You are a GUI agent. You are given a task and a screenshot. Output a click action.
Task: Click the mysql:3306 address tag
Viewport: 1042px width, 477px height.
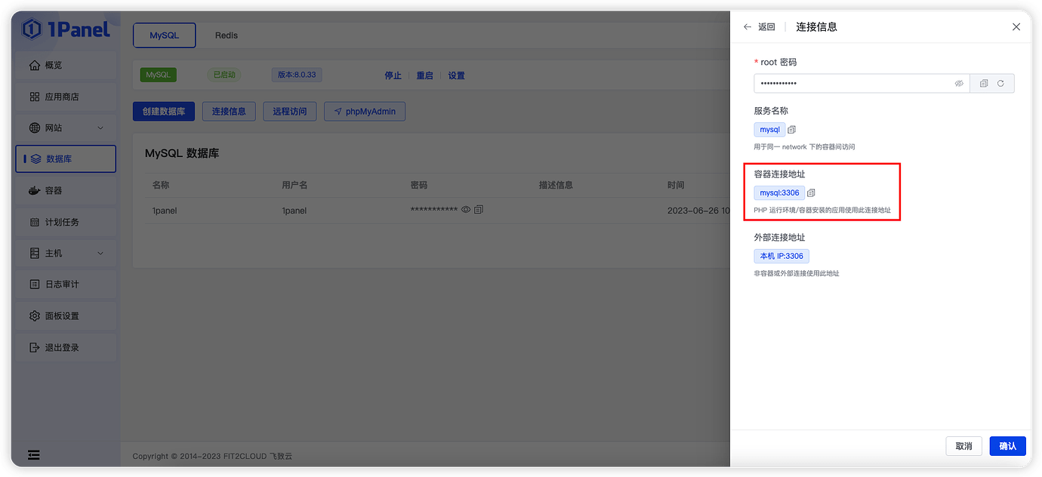click(x=779, y=193)
